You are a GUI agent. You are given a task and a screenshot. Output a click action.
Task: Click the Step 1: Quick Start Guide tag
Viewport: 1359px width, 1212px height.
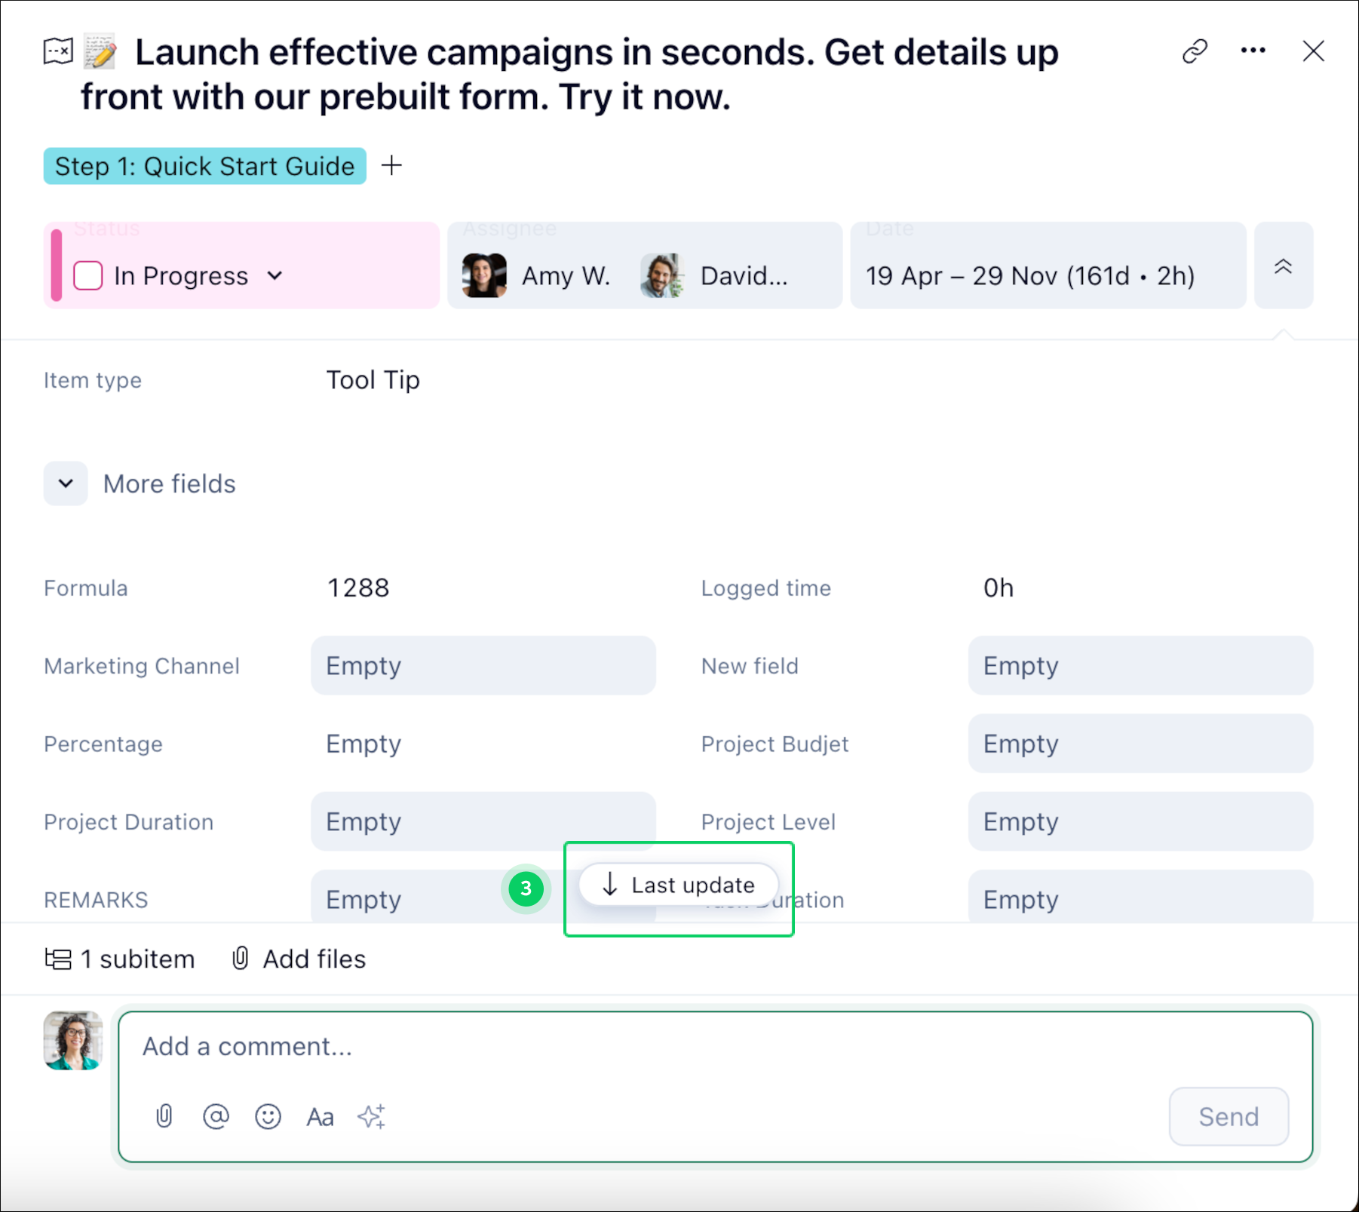[x=204, y=166]
